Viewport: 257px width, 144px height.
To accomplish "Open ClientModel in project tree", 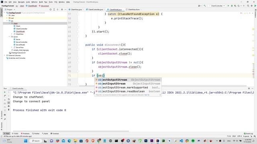I will [20, 31].
